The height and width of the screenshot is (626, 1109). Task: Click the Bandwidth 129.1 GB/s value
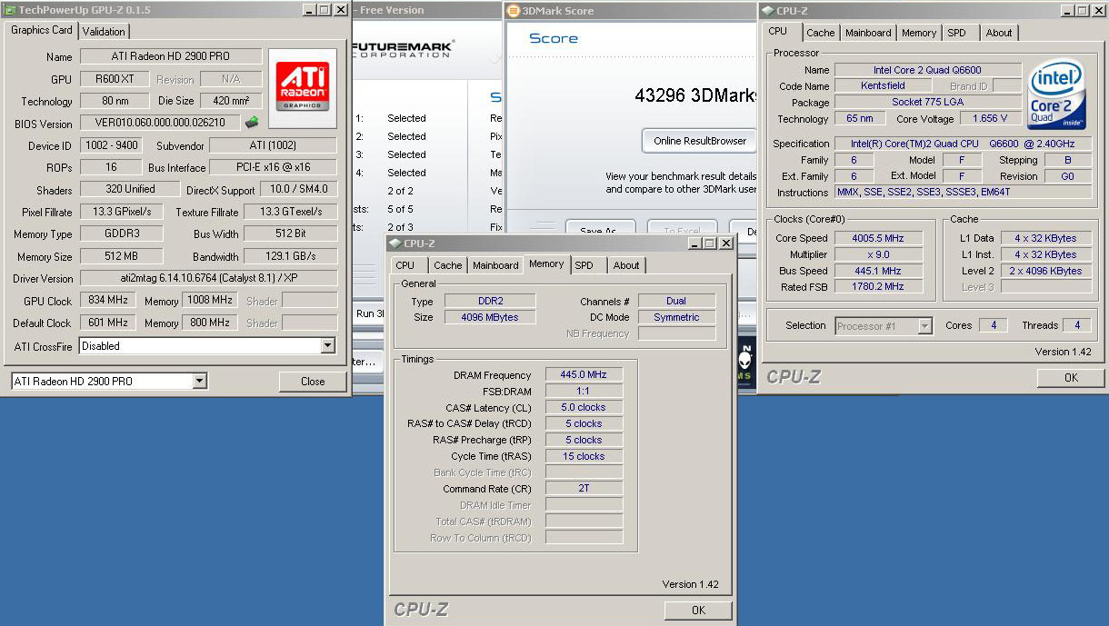tap(291, 256)
